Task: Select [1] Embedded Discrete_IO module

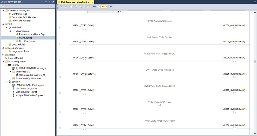Action: pyautogui.click(x=32, y=75)
